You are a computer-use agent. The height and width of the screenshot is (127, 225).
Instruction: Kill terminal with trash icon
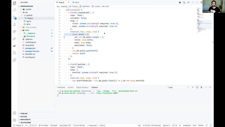click(x=201, y=87)
